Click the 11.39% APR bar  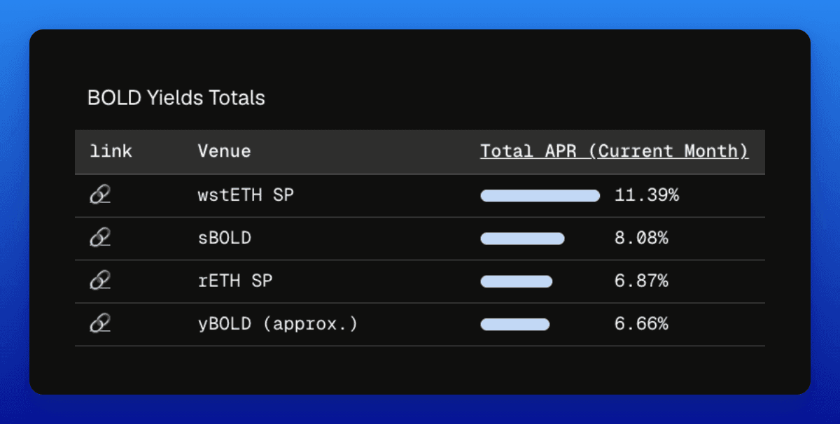540,196
